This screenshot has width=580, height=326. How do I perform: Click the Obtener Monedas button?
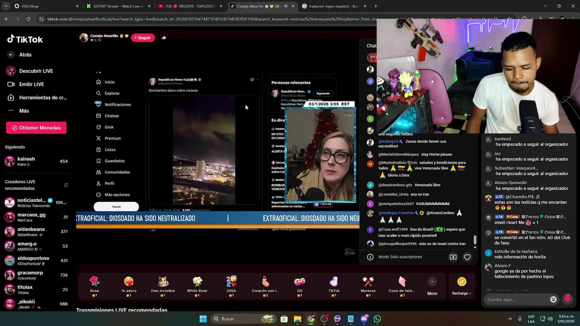click(x=36, y=128)
